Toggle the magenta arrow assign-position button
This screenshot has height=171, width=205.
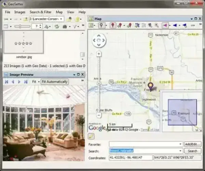tap(165, 25)
